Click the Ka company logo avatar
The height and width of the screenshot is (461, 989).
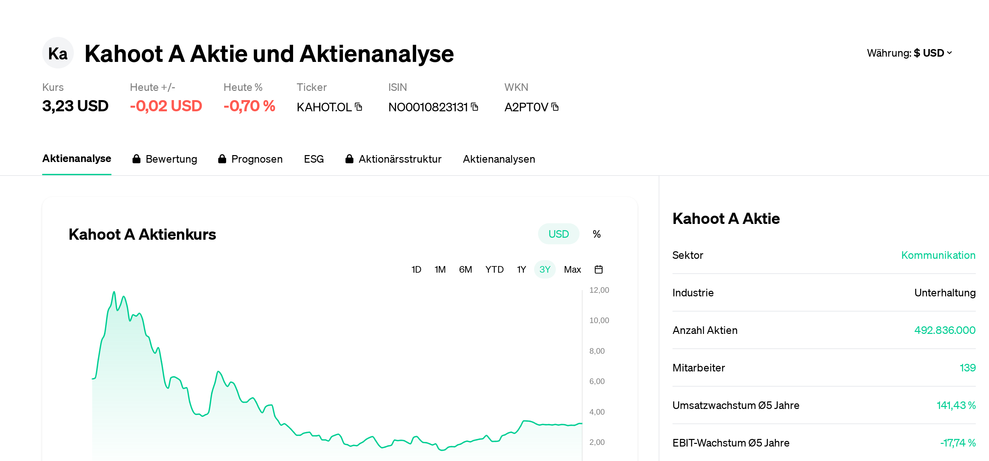[58, 53]
